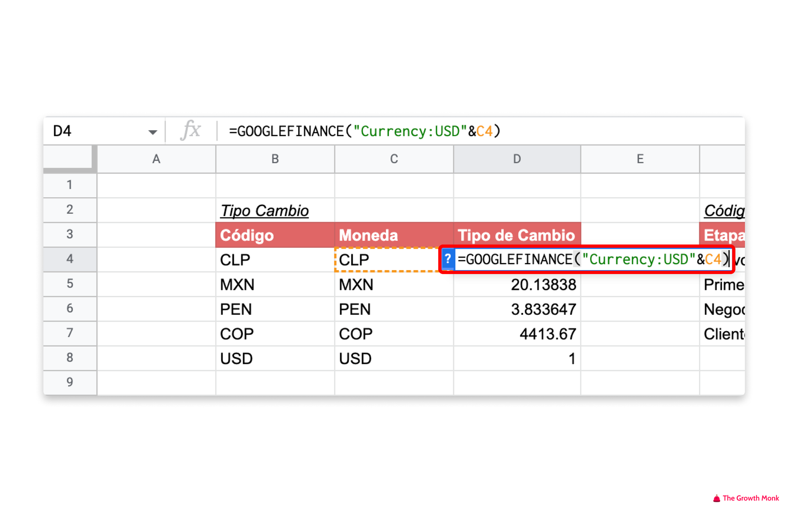This screenshot has width=789, height=512.
Task: Click cell B6 containing PEN
Action: click(x=275, y=309)
